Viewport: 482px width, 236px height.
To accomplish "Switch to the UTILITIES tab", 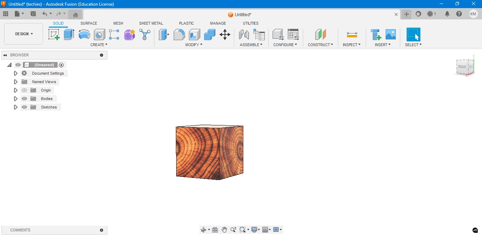I will 251,23.
